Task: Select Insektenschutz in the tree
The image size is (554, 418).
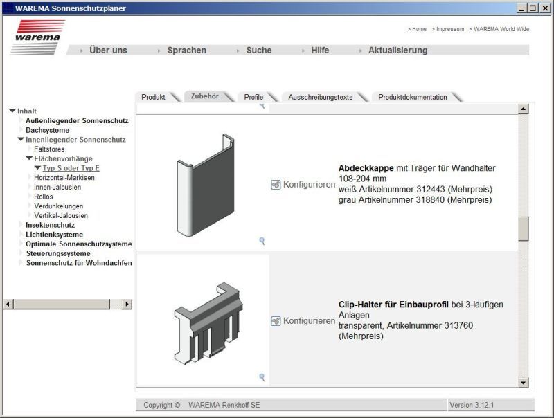Action: tap(50, 225)
